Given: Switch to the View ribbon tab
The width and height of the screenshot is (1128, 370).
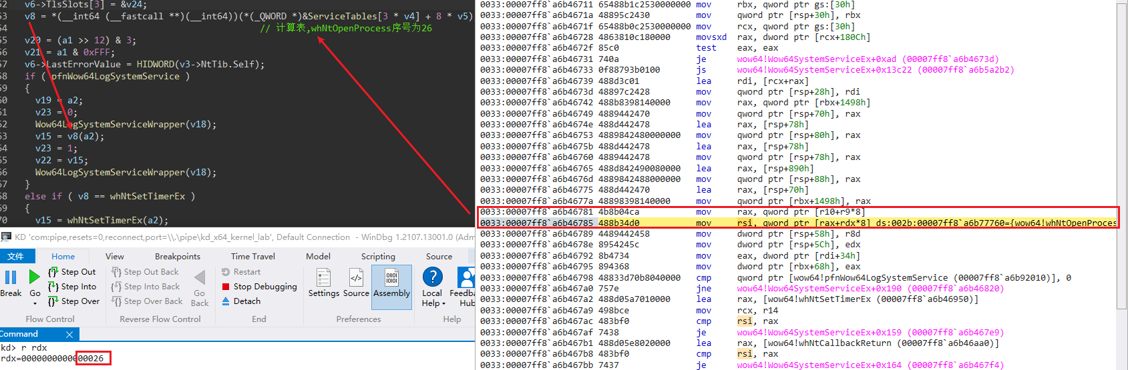Looking at the screenshot, I should point(115,257).
